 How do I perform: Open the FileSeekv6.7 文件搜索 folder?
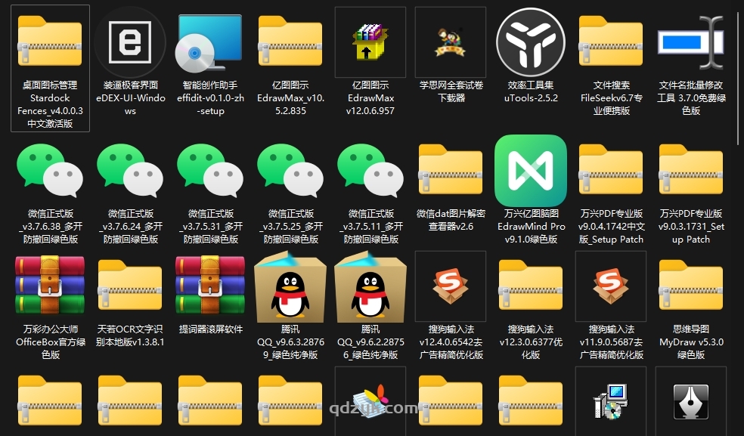(x=610, y=42)
